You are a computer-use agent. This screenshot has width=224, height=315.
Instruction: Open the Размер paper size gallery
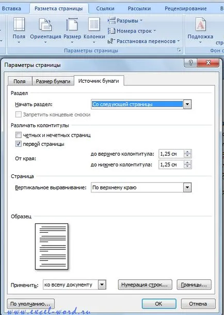click(x=72, y=30)
